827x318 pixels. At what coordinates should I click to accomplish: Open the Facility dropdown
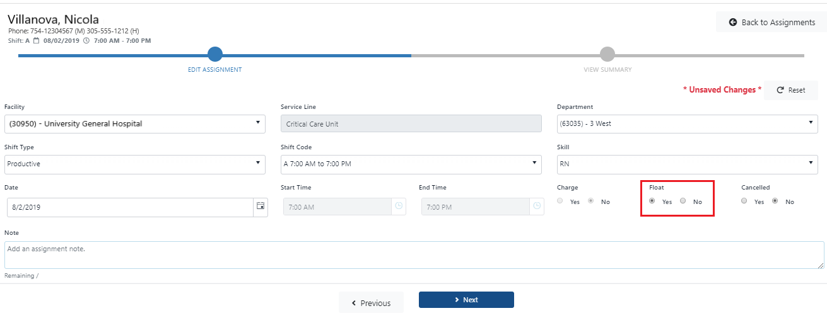(134, 123)
